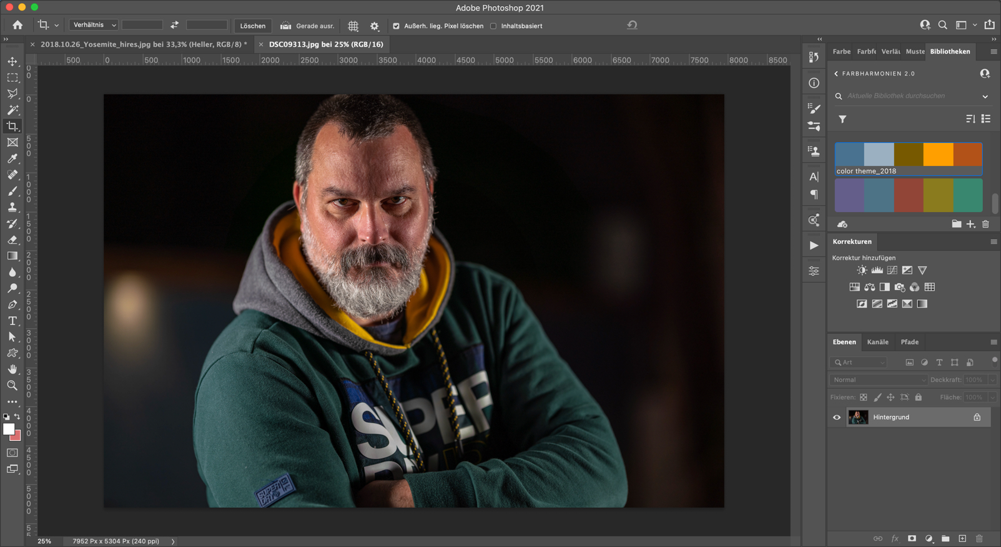The image size is (1001, 547).
Task: Add layer mask at panel bottom
Action: [912, 538]
